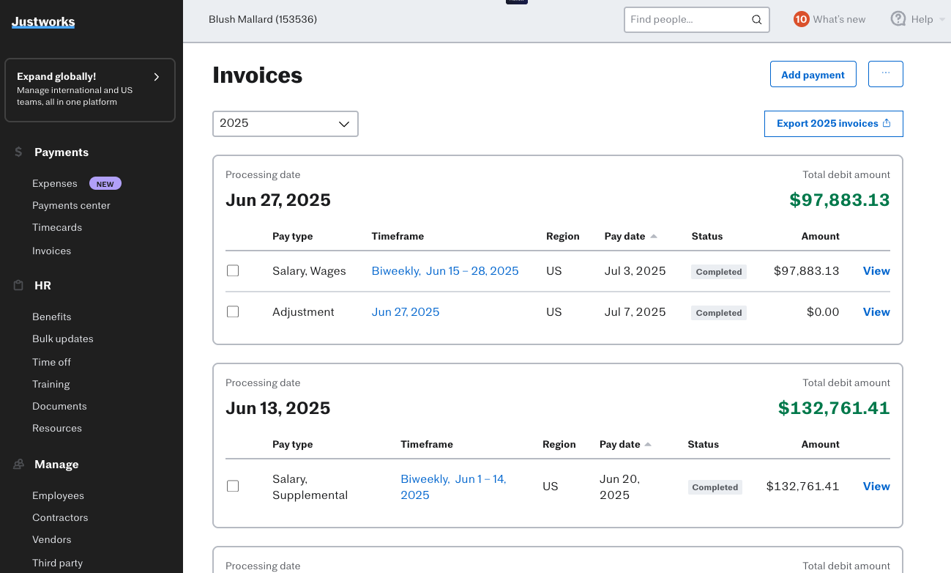The width and height of the screenshot is (951, 573).
Task: Click the What's new notification badge
Action: tap(802, 19)
